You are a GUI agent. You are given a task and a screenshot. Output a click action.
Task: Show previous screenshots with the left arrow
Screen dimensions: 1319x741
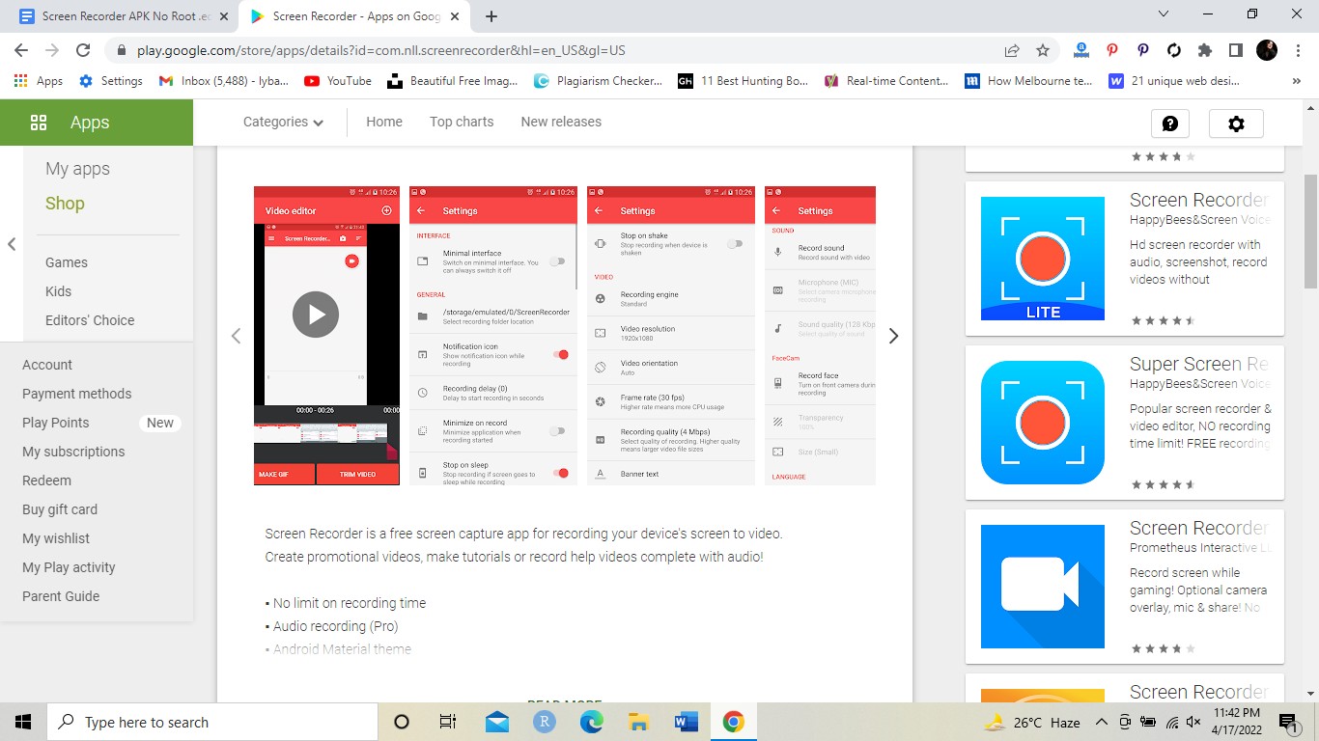point(236,336)
